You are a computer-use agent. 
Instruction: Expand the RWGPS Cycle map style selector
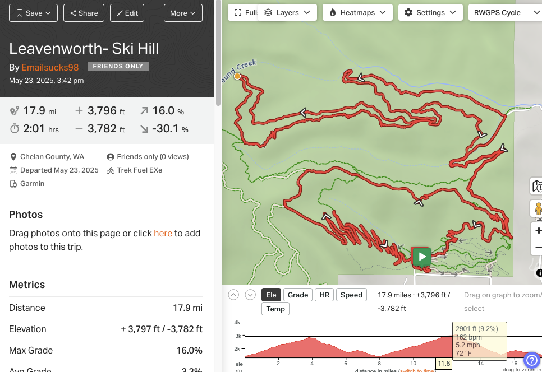[x=505, y=13]
